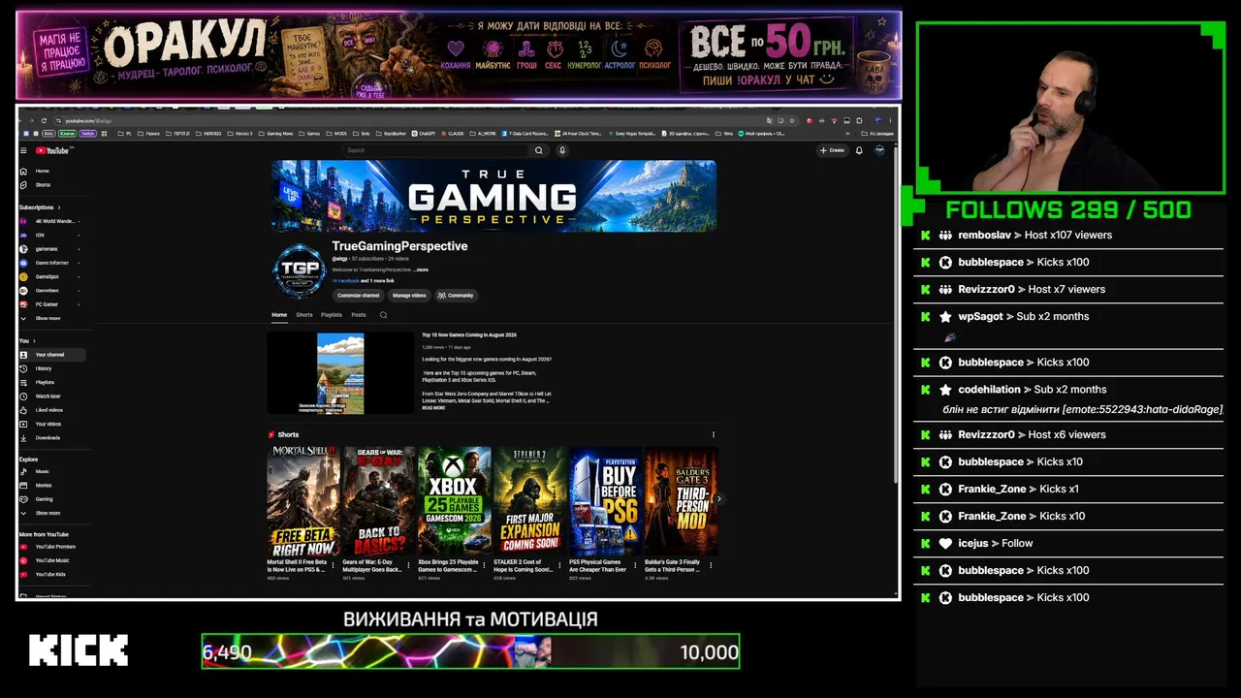Open the Shorts section three-dot menu
This screenshot has height=698, width=1241.
tap(714, 434)
